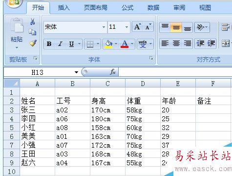
Task: Click the Copy icon
Action: coord(33,32)
